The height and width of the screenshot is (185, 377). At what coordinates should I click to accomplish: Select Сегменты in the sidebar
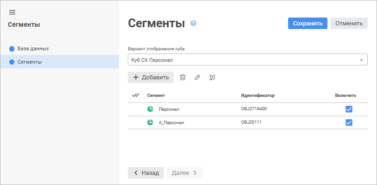tap(30, 62)
